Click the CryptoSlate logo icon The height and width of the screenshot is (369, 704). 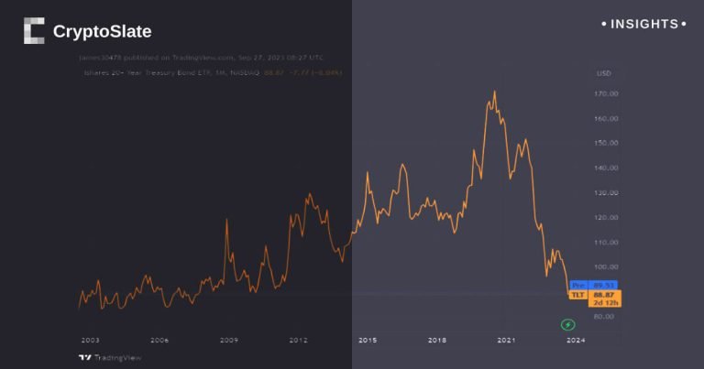click(34, 31)
